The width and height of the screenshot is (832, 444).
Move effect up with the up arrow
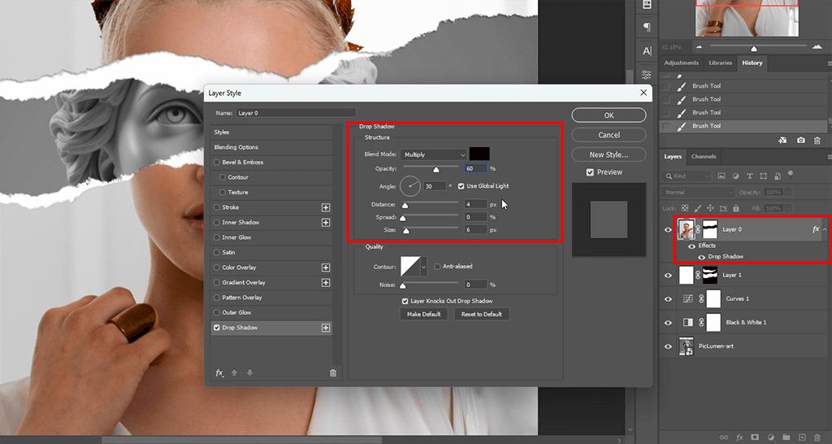pyautogui.click(x=234, y=372)
